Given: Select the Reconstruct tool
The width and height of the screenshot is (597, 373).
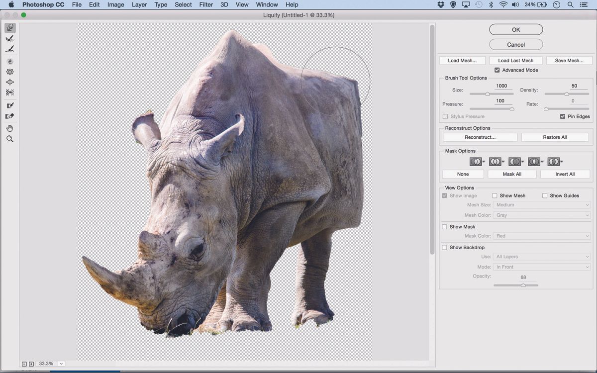Looking at the screenshot, I should tap(10, 38).
